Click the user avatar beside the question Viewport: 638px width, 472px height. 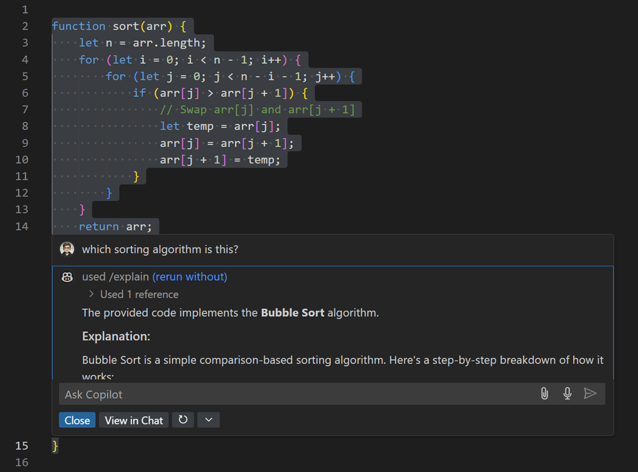click(67, 249)
